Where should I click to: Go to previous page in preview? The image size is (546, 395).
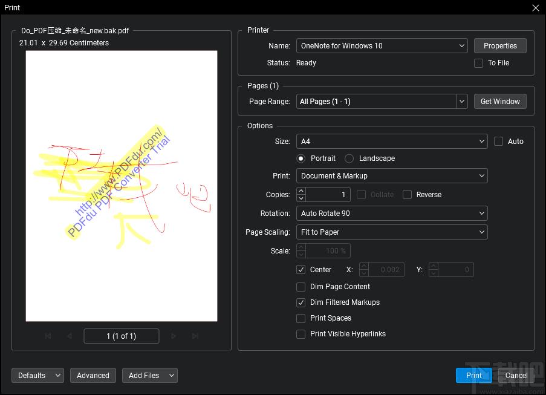coord(70,336)
